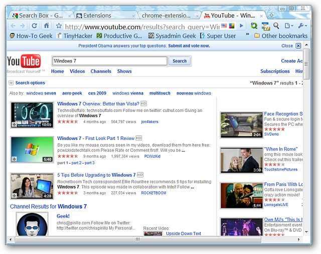Open the Channels navigation link
Viewport: 321px width, 254px height.
click(101, 71)
